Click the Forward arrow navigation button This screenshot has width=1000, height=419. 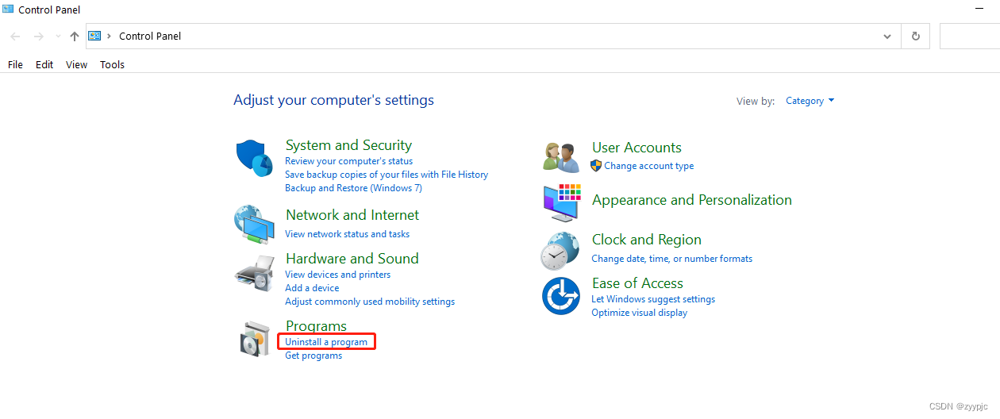[38, 37]
